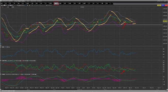Click the first icon in chart toolbar
The height and width of the screenshot is (92, 168).
[x=2, y=5]
